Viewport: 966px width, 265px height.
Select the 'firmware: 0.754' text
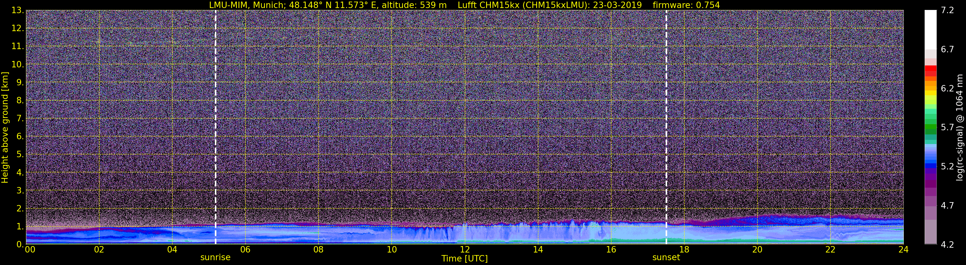point(686,5)
